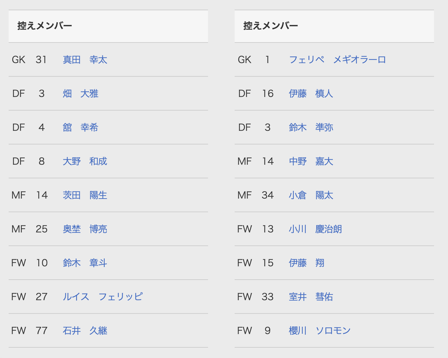Viewport: 448px width, 358px height.
Task: Open 茨田 陽生 player page
Action: [85, 195]
